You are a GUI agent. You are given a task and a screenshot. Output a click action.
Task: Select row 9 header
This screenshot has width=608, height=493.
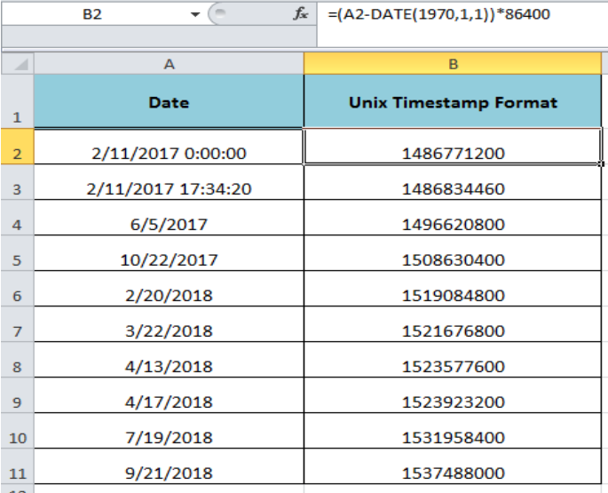pyautogui.click(x=18, y=395)
